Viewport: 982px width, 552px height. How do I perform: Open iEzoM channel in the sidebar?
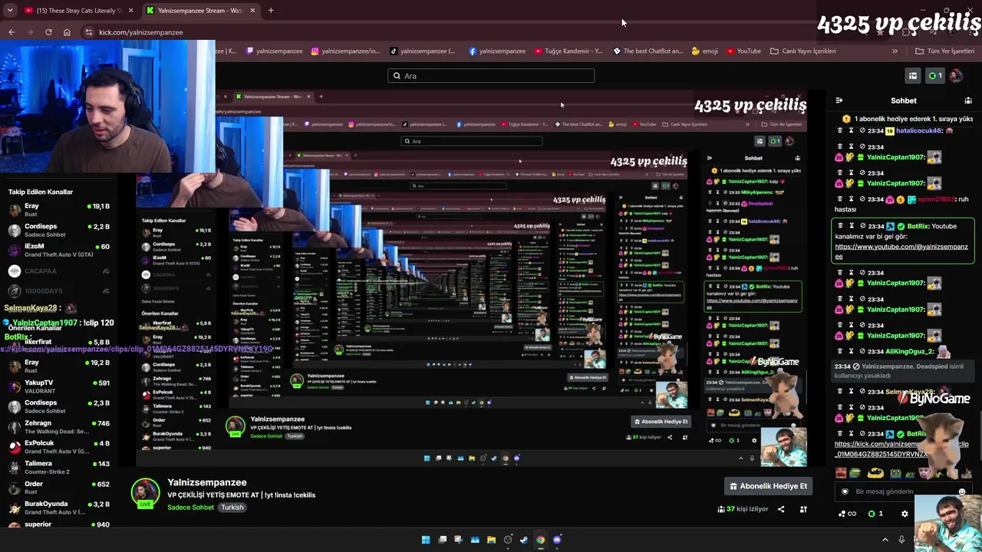[59, 250]
